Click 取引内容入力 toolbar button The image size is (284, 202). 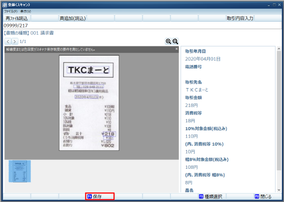(240, 18)
